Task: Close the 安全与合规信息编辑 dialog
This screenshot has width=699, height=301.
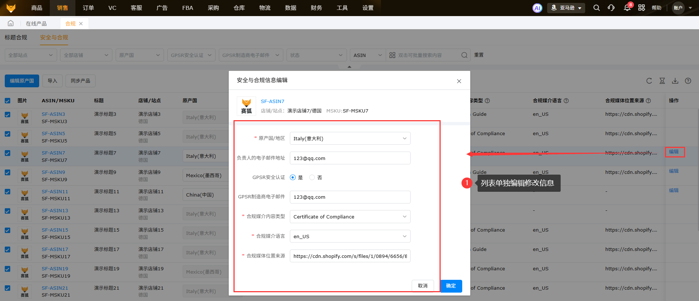Action: pyautogui.click(x=459, y=81)
